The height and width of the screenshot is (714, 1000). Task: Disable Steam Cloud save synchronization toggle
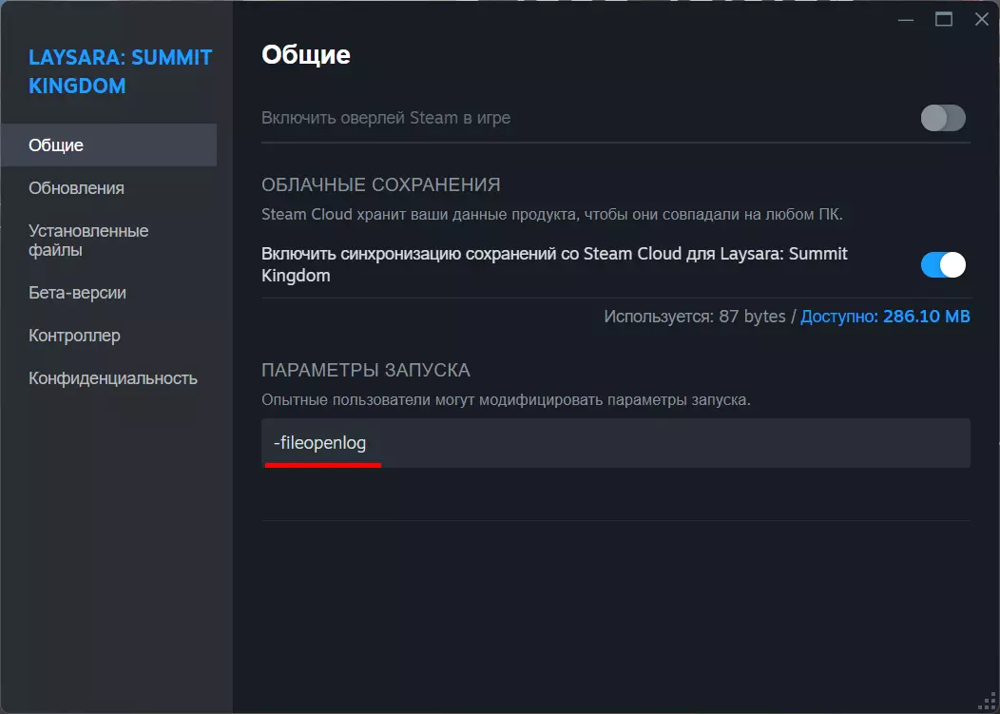coord(943,264)
